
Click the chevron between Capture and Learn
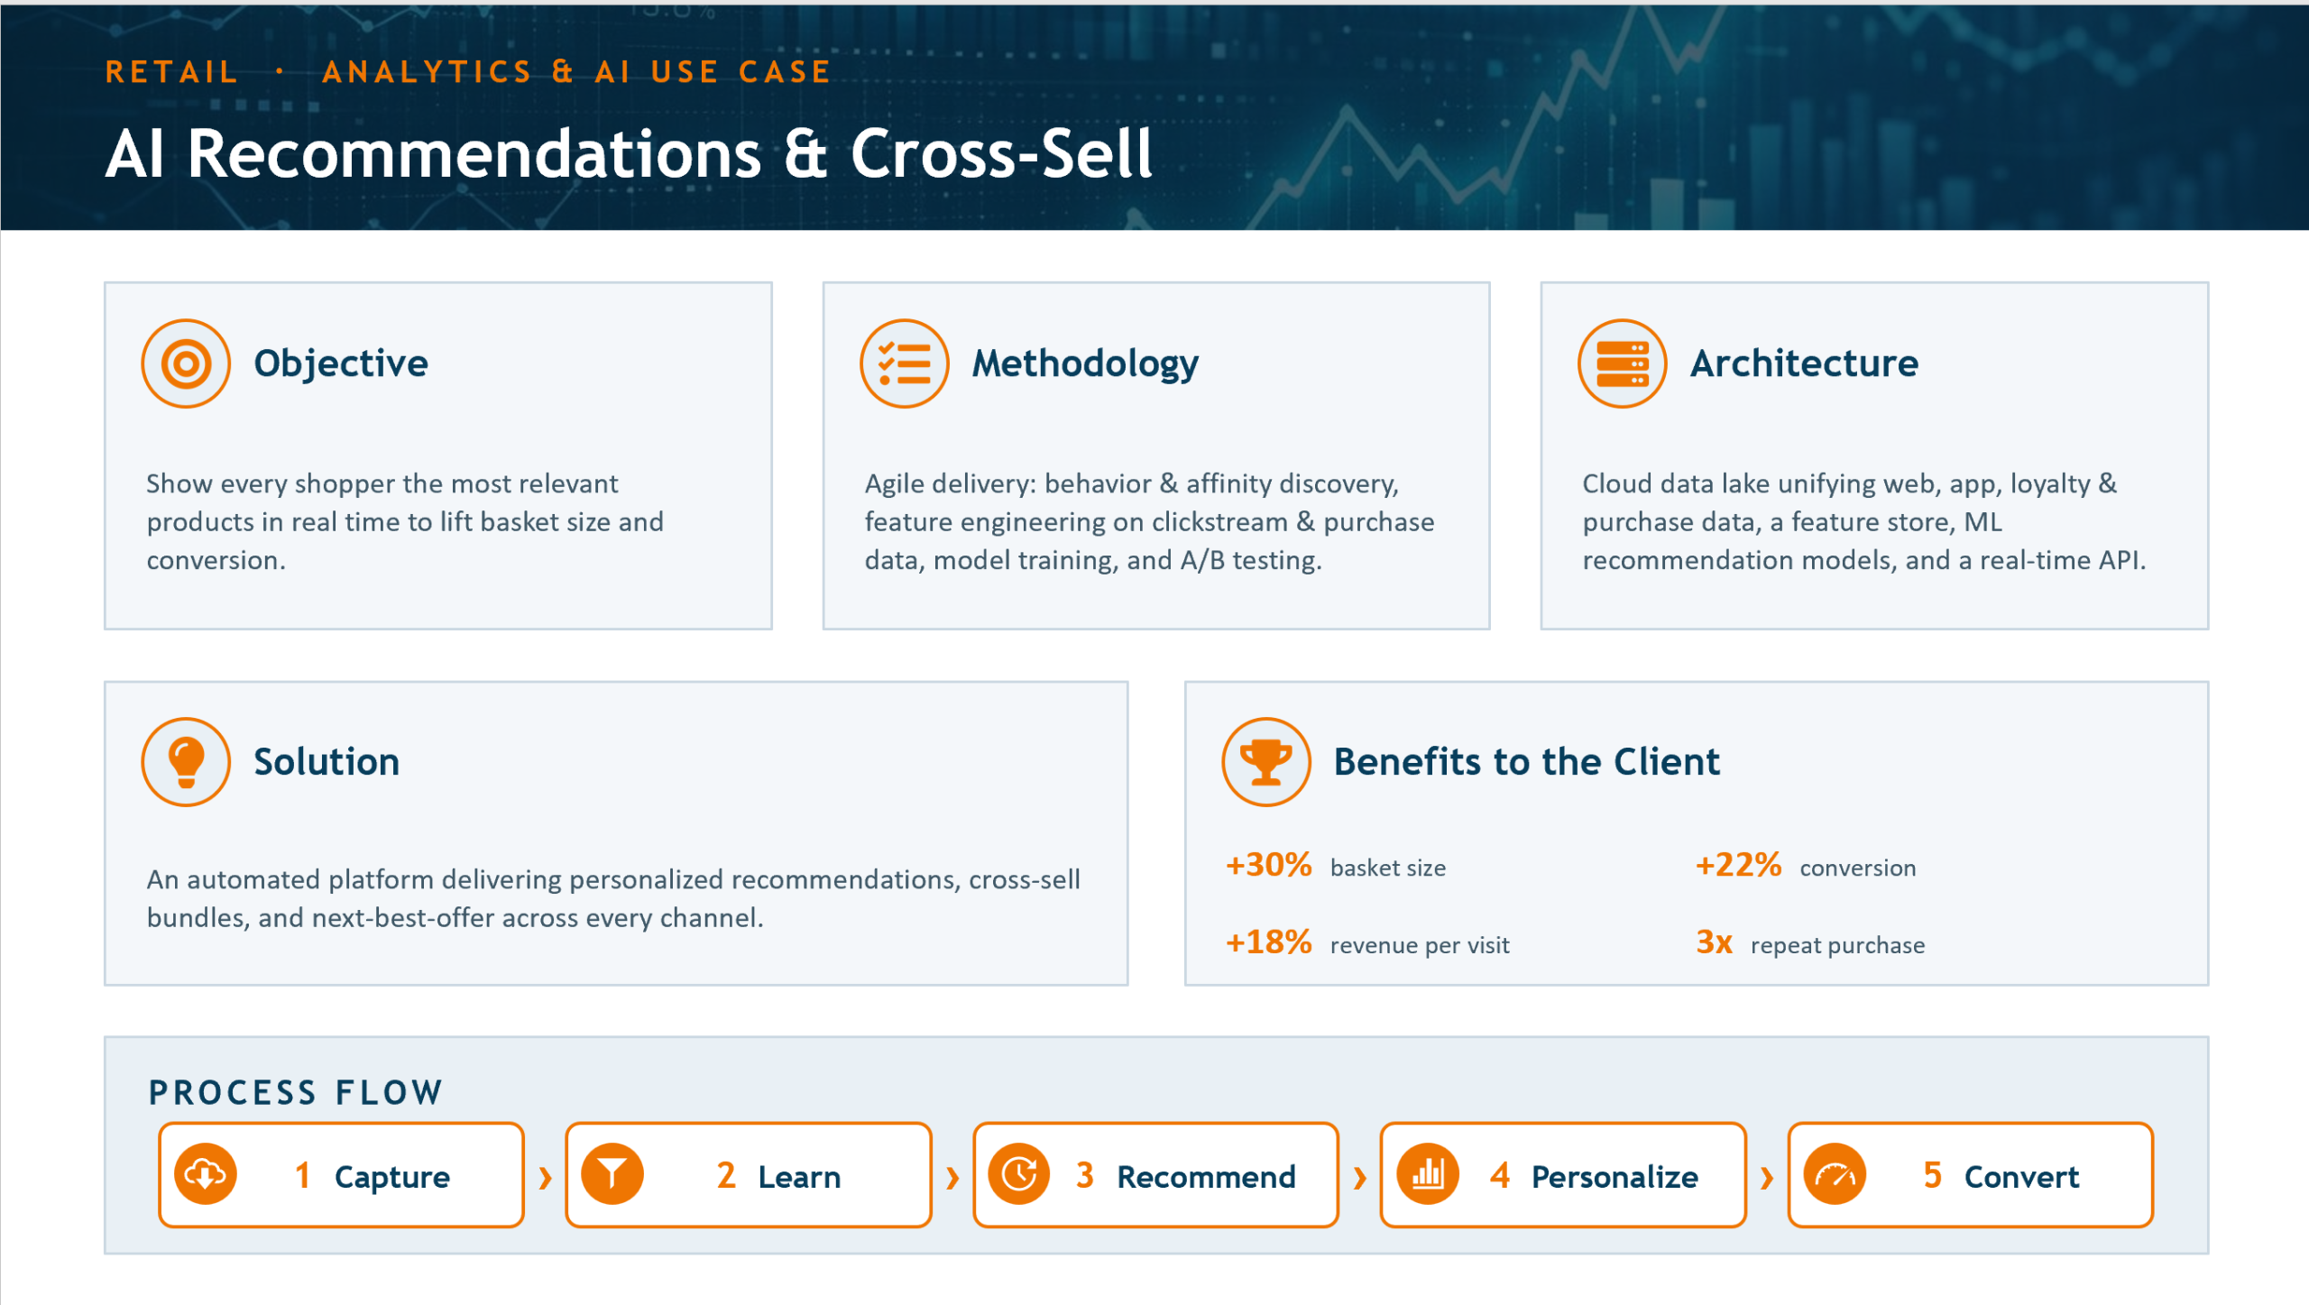tap(545, 1177)
